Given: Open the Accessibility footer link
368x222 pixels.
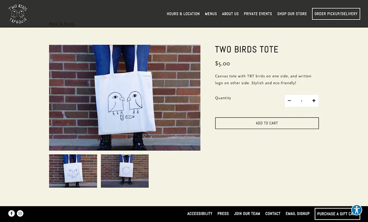Looking at the screenshot, I should pyautogui.click(x=200, y=214).
